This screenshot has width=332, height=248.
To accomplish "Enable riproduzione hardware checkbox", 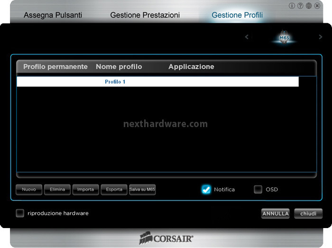I will [x=20, y=213].
